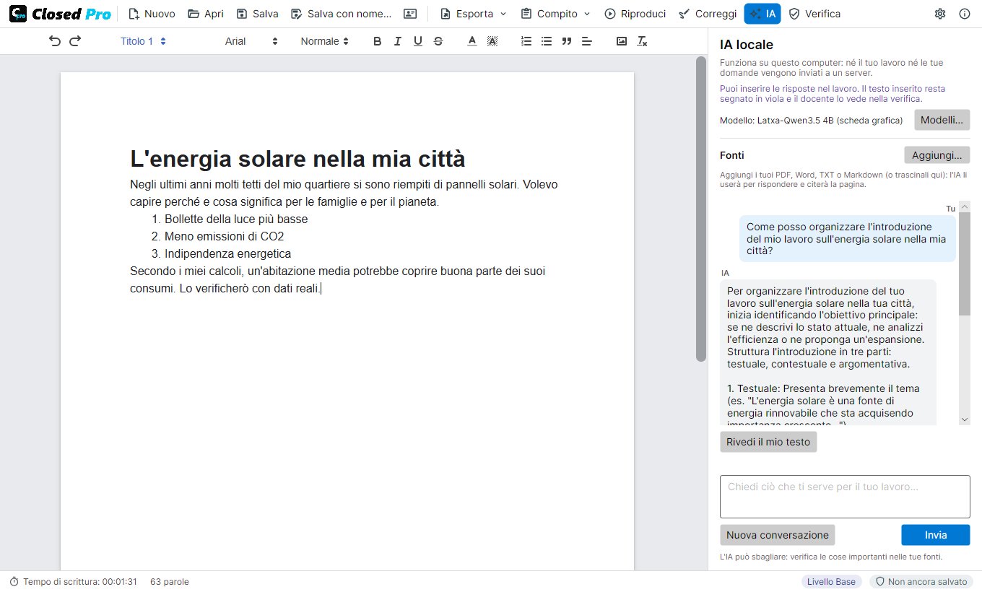The height and width of the screenshot is (592, 982).
Task: Toggle bold formatting
Action: coord(377,41)
